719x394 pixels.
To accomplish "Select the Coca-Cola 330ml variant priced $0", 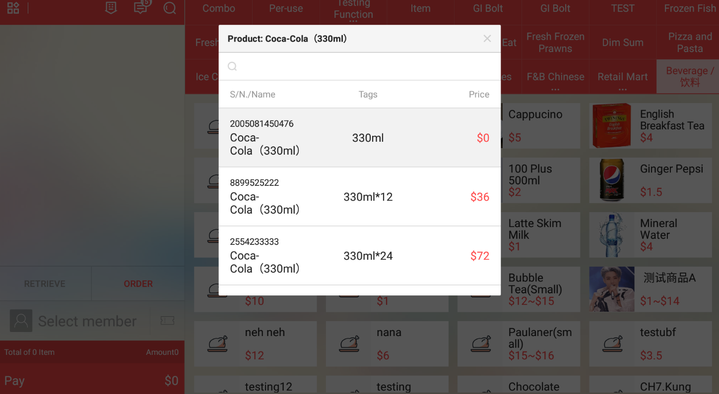I will click(x=360, y=138).
